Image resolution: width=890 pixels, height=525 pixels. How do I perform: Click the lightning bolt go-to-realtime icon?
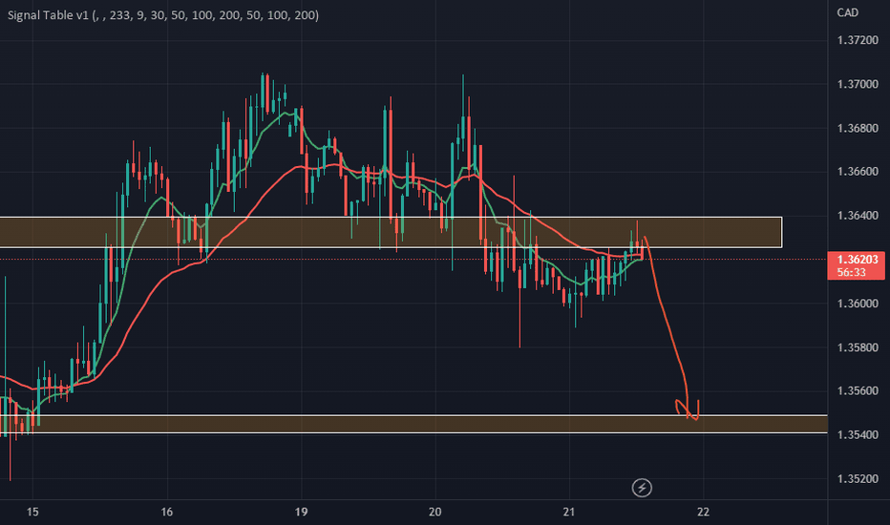pos(642,488)
